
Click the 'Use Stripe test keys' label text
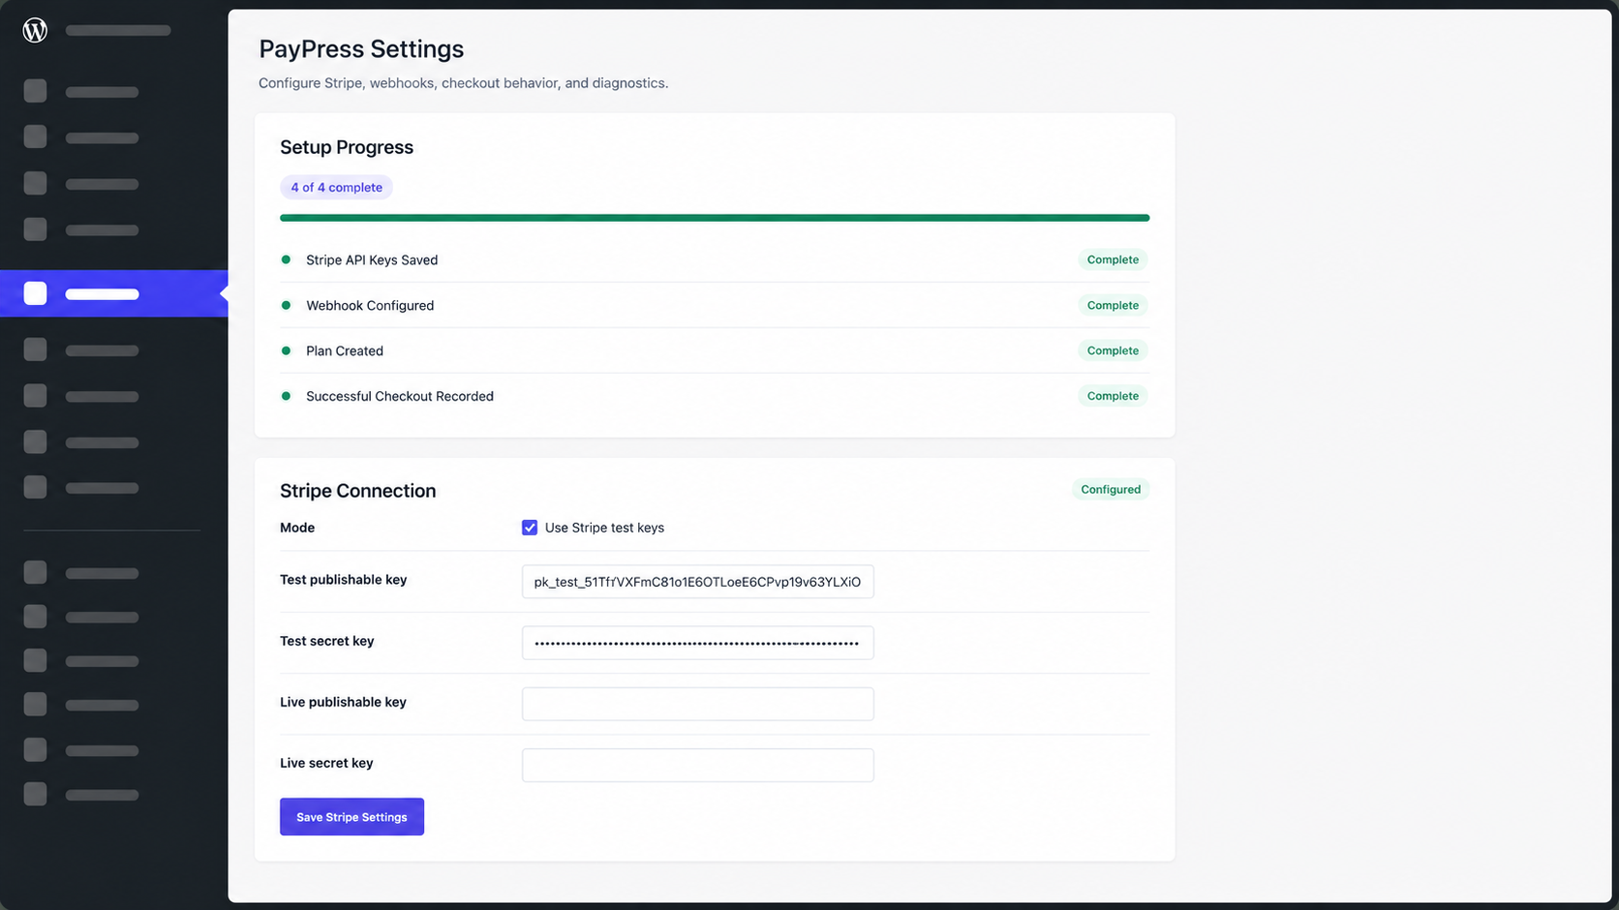[604, 528]
